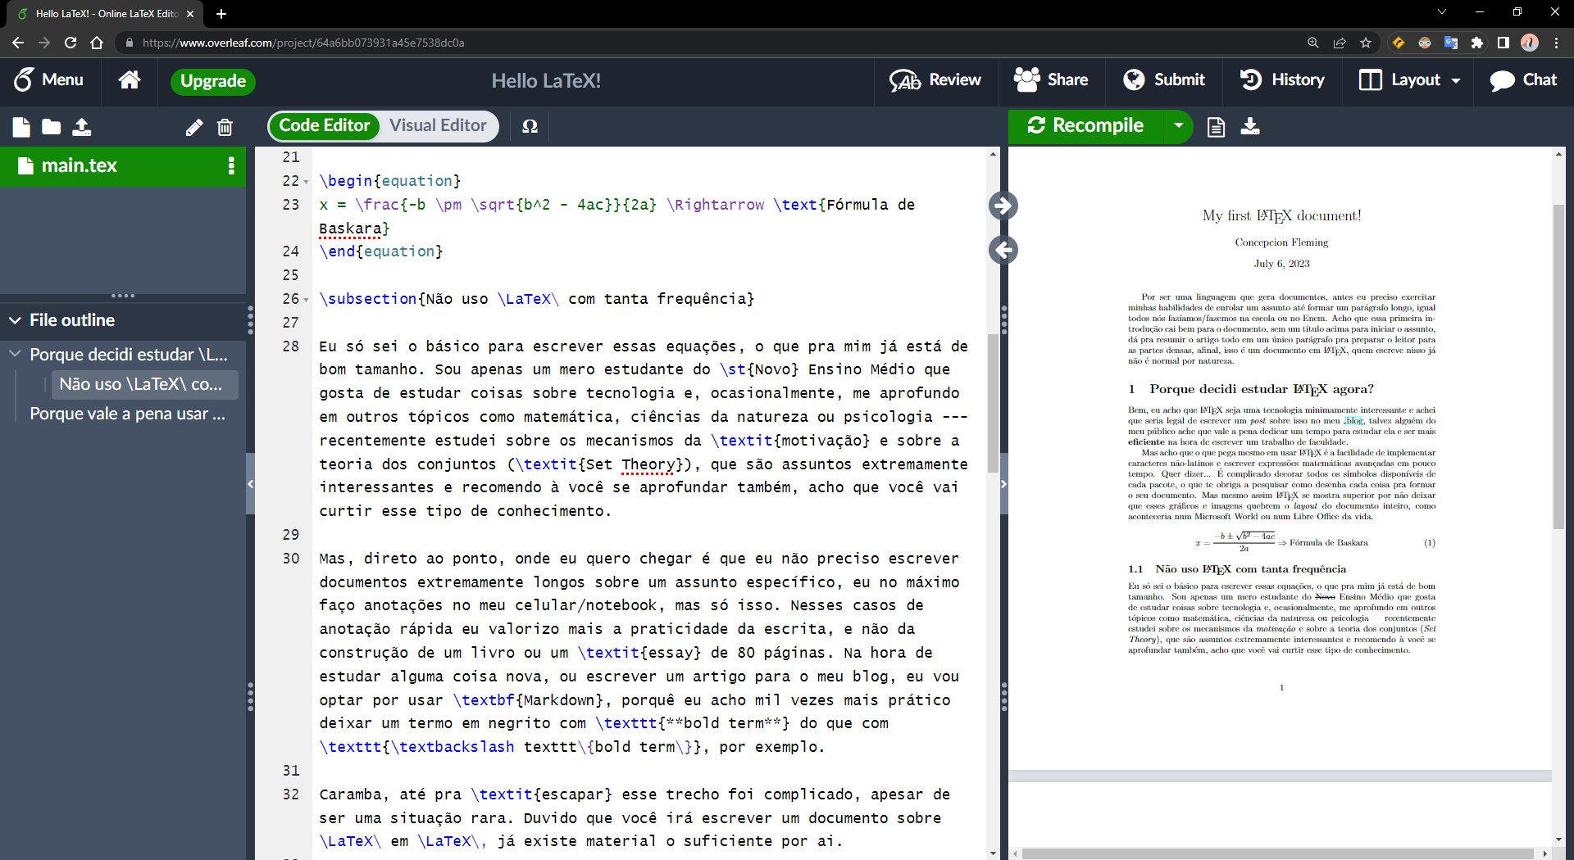Close the Hello LaTeX! browser tab
The height and width of the screenshot is (860, 1574).
(190, 14)
